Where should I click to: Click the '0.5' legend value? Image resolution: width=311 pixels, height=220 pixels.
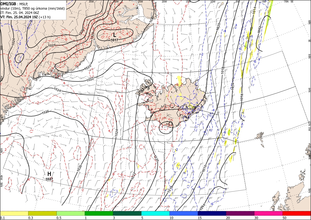coord(59,218)
